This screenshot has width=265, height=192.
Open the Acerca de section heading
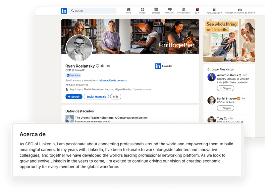[32, 134]
